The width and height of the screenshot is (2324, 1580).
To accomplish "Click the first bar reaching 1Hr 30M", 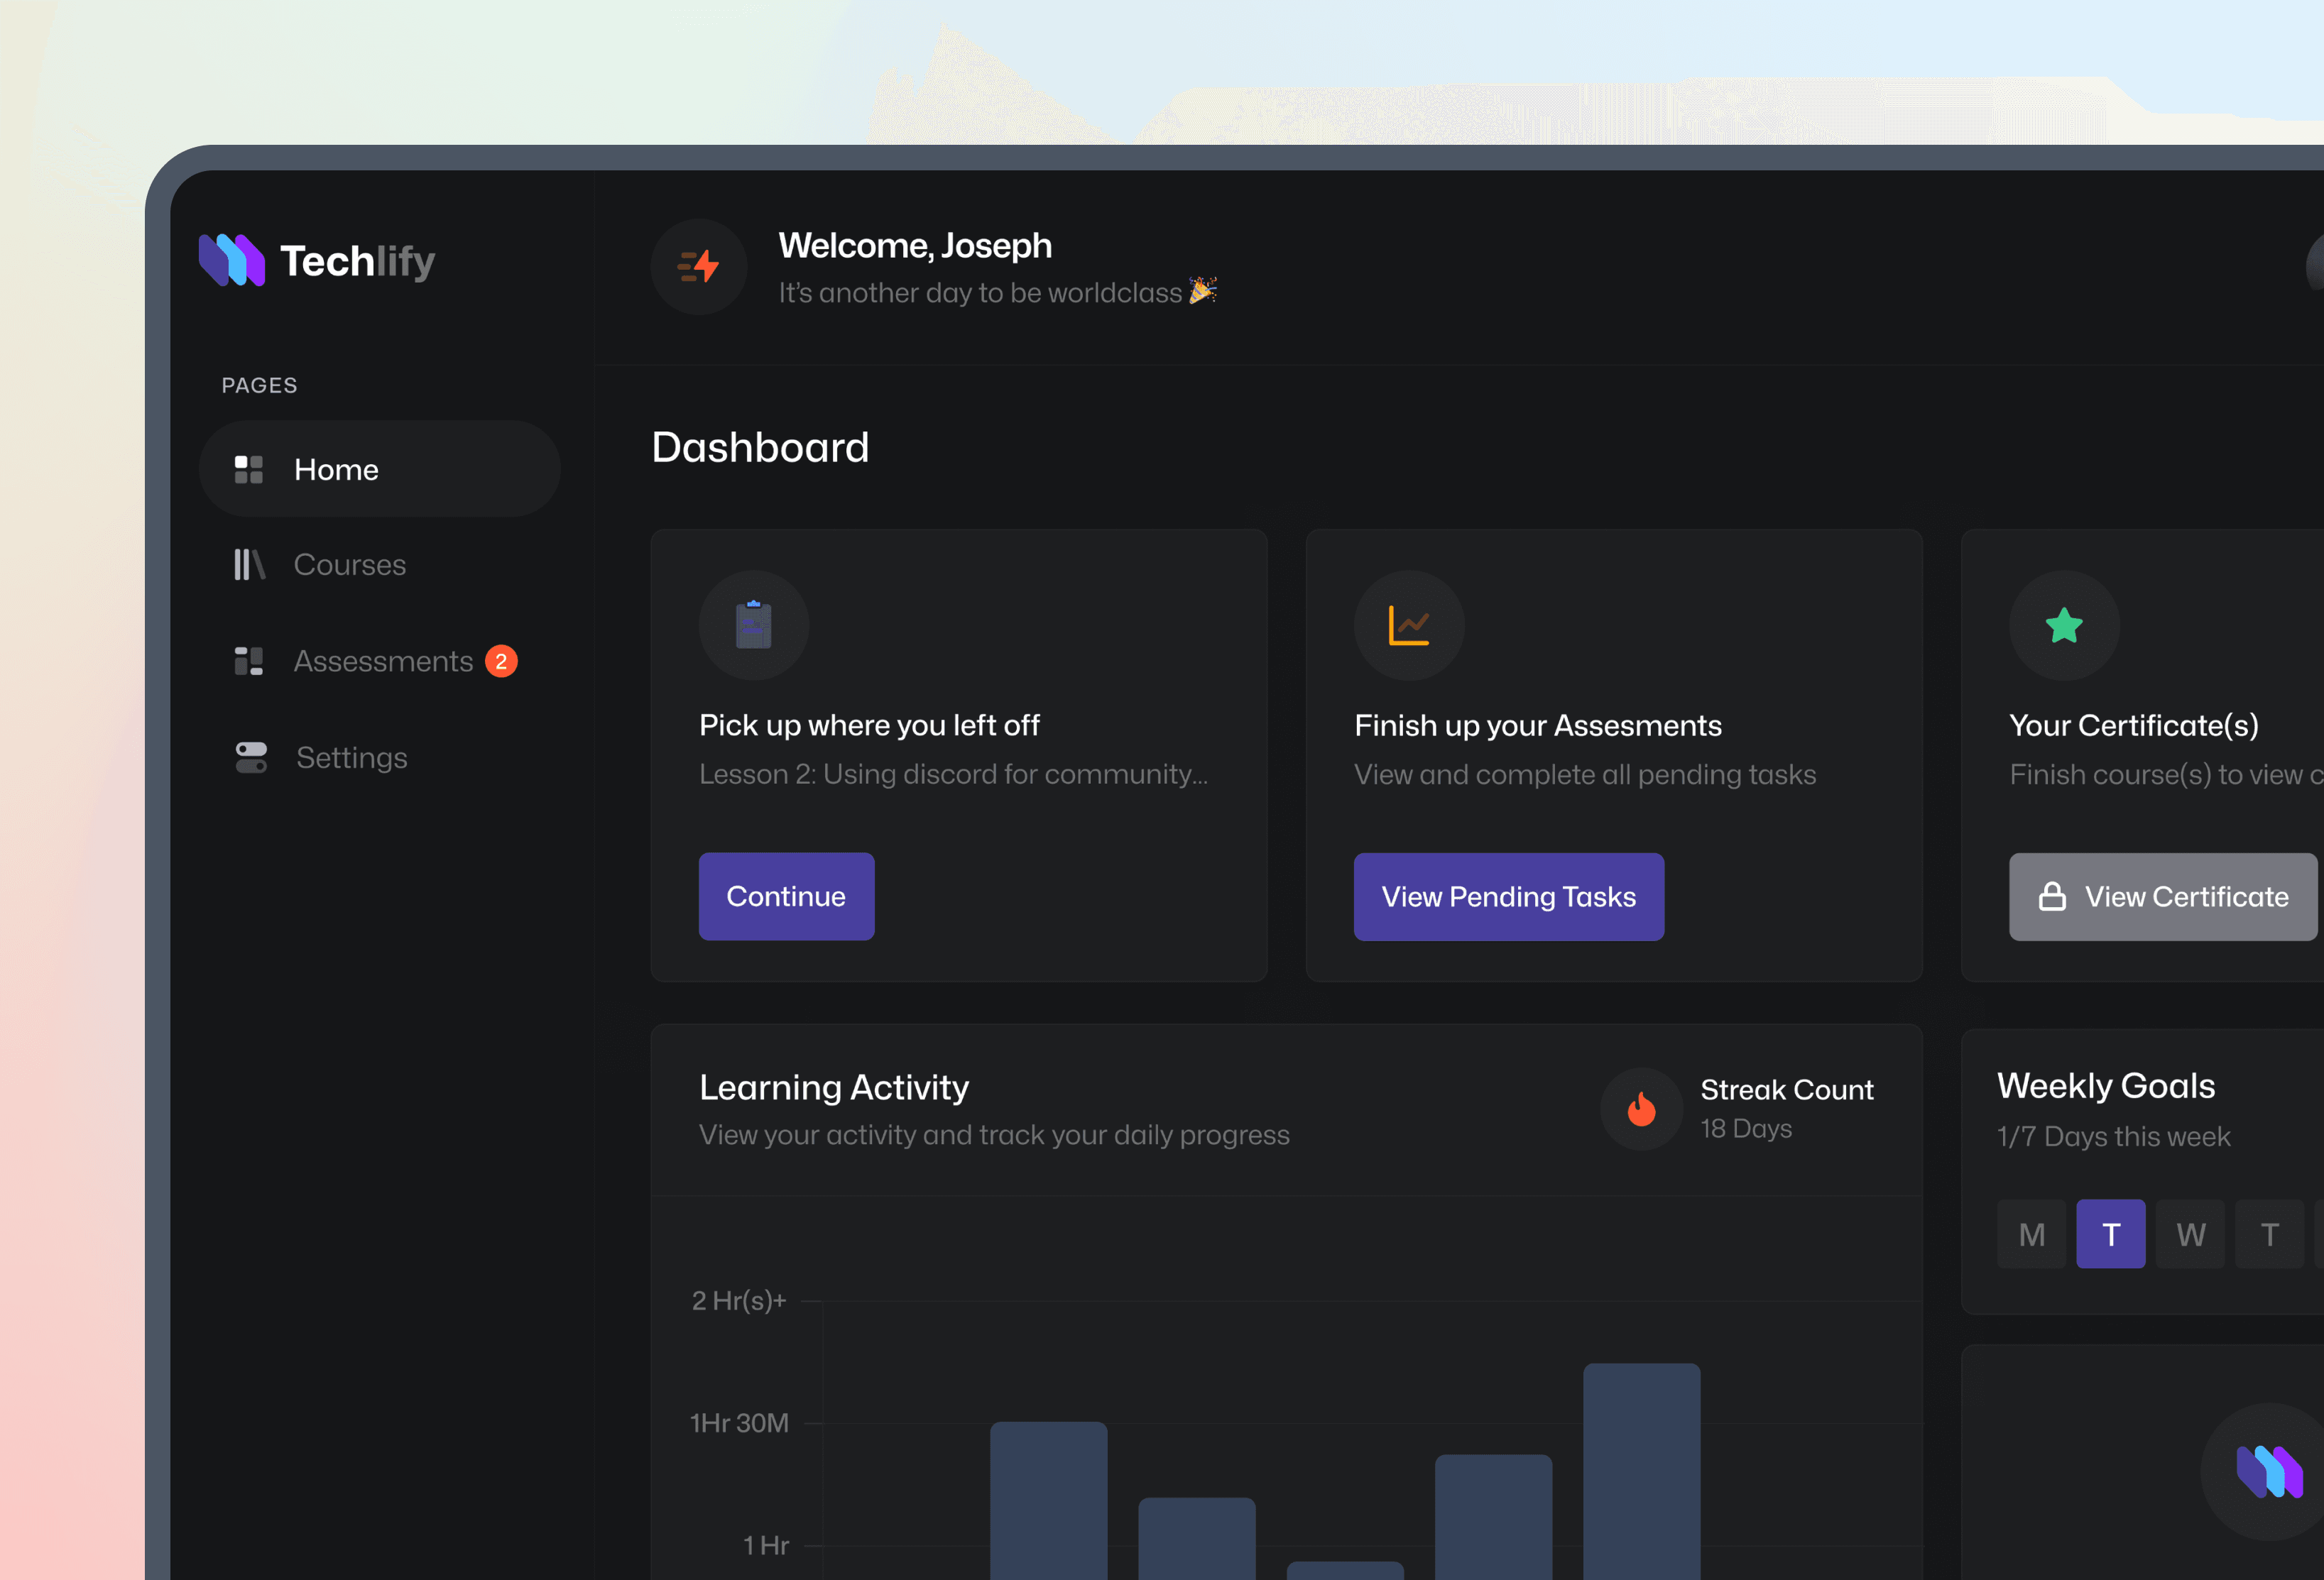I will pyautogui.click(x=1048, y=1500).
